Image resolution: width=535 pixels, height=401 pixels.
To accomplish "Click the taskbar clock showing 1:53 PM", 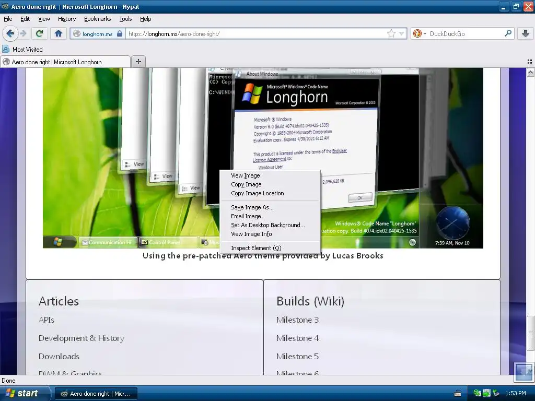I will (516, 393).
